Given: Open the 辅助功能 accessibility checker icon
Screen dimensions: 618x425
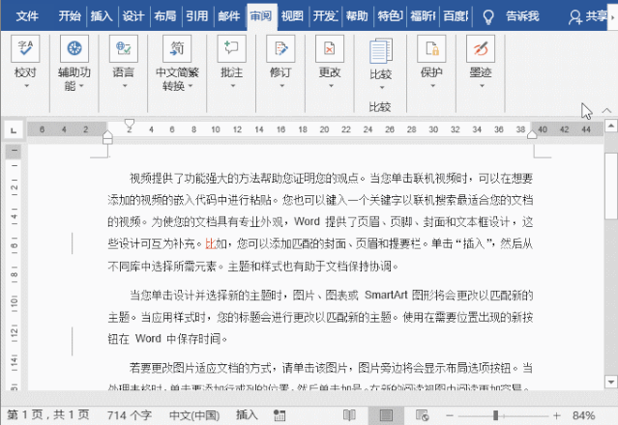Looking at the screenshot, I should (x=74, y=48).
